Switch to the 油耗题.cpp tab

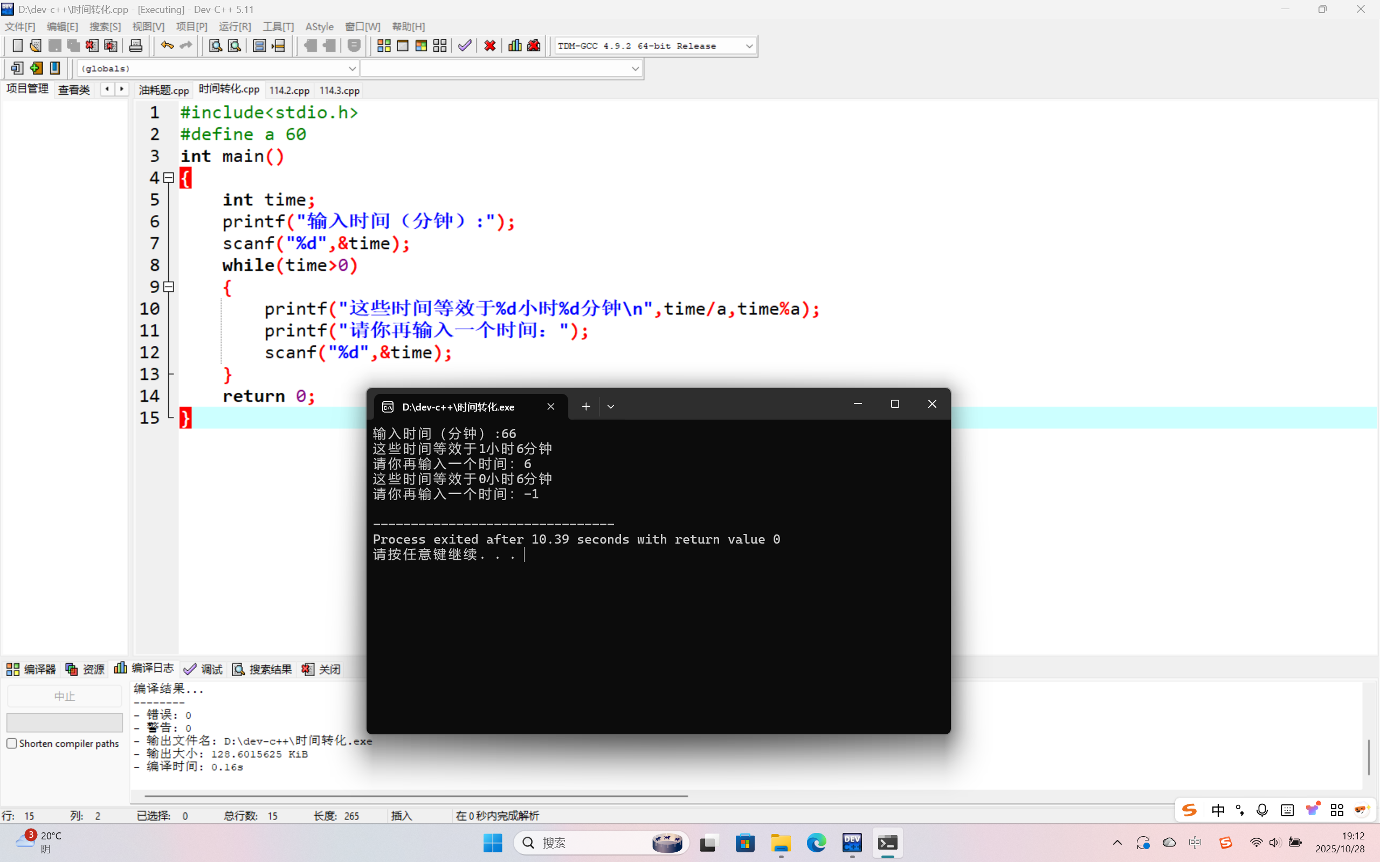click(x=164, y=90)
